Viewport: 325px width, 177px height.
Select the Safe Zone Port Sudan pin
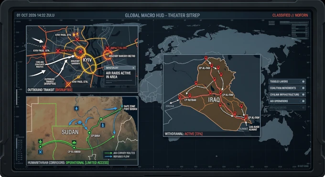(x=122, y=106)
